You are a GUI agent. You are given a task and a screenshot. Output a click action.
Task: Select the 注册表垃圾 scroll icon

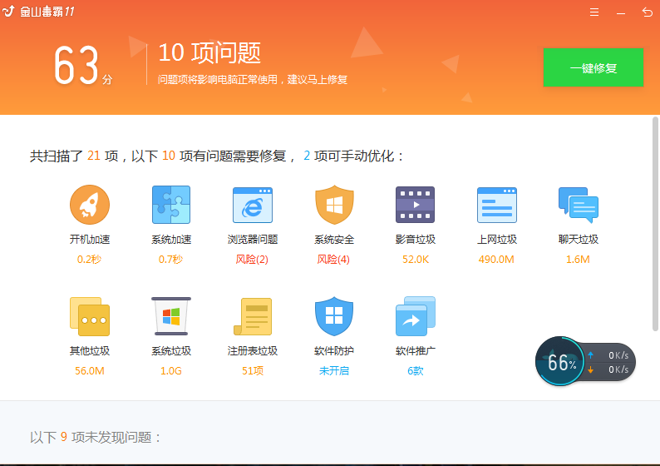pos(253,316)
